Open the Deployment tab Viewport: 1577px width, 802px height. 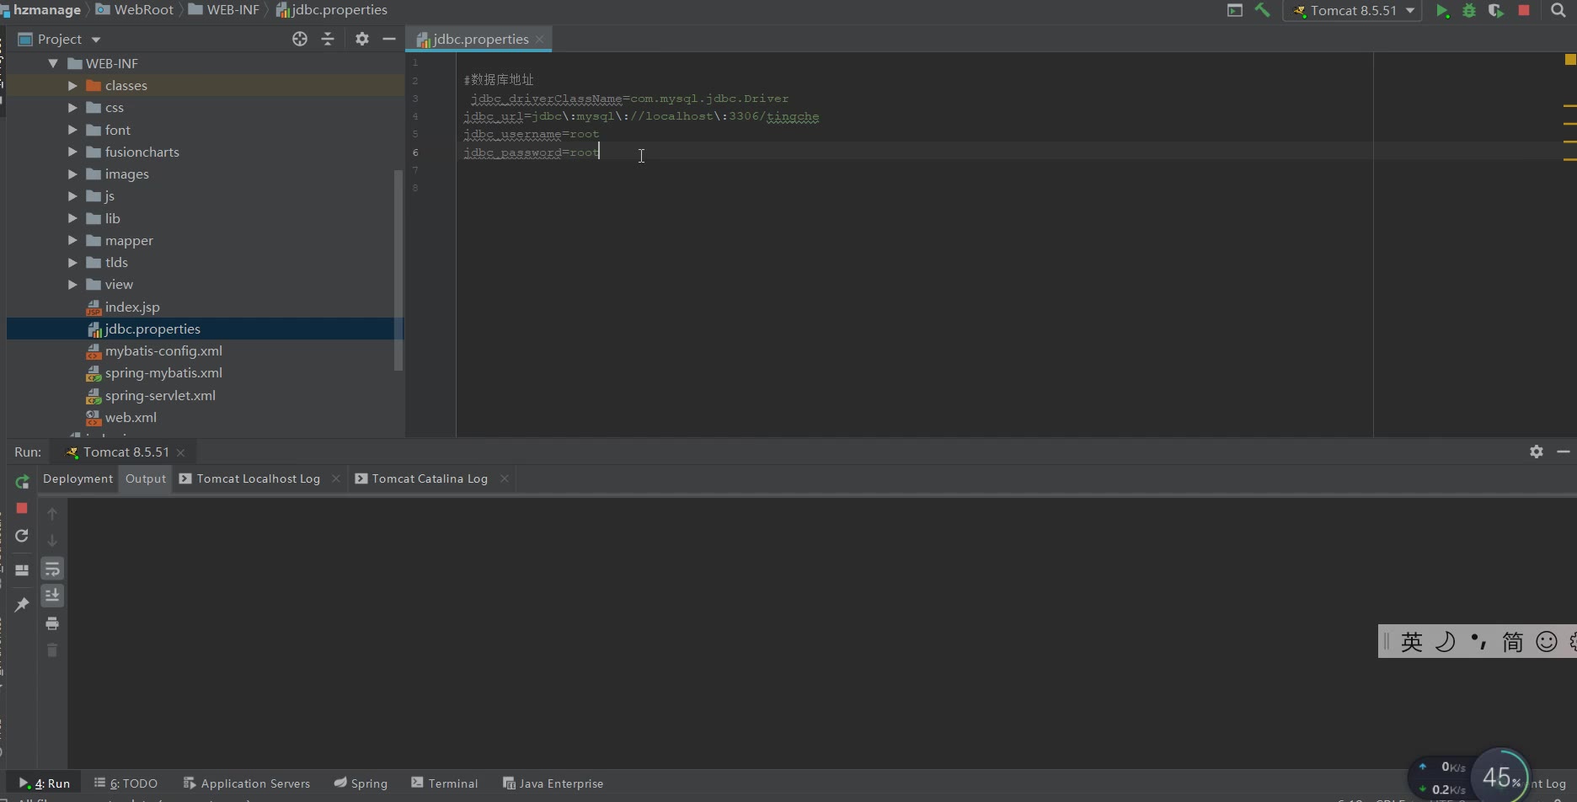(78, 479)
